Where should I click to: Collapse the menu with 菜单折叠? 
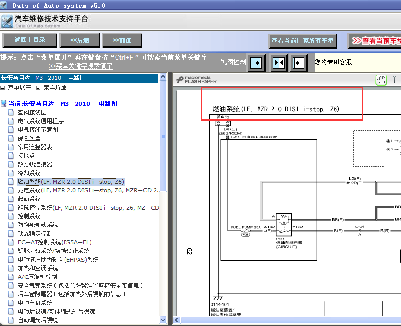point(55,88)
